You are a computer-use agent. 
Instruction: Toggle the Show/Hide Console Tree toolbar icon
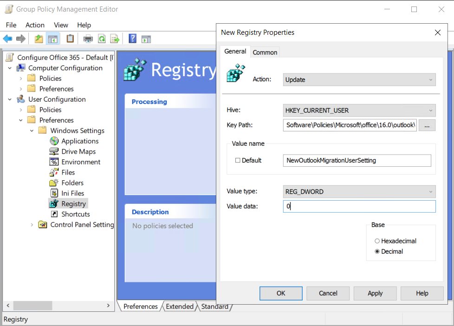click(x=53, y=39)
